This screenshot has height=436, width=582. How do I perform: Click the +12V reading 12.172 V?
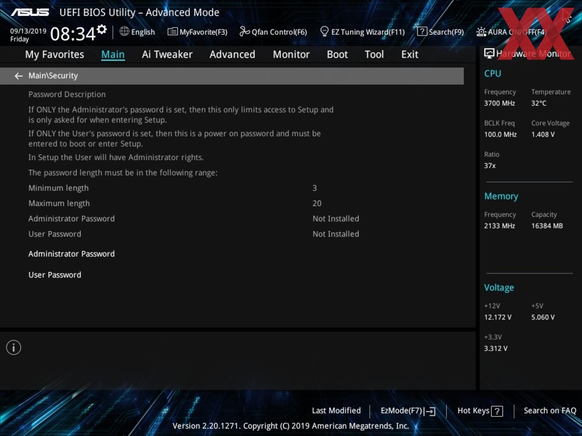[498, 317]
